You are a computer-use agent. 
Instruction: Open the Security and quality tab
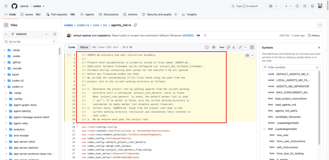pyautogui.click(x=160, y=15)
